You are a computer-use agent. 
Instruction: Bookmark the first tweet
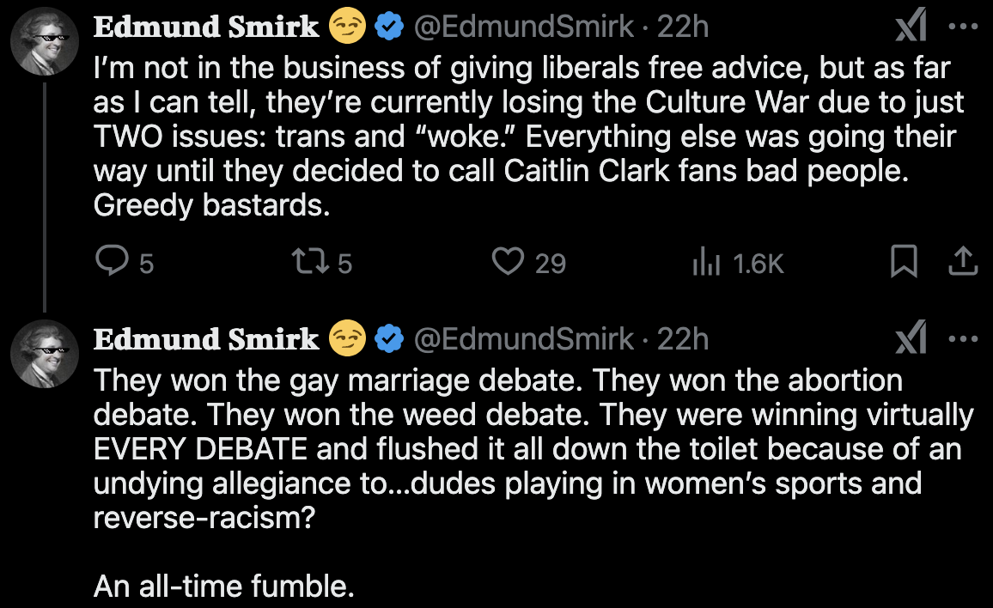[x=902, y=263]
